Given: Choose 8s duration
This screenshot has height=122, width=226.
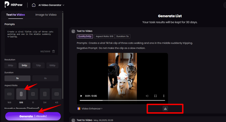Looking at the screenshot, I should click(x=45, y=78).
